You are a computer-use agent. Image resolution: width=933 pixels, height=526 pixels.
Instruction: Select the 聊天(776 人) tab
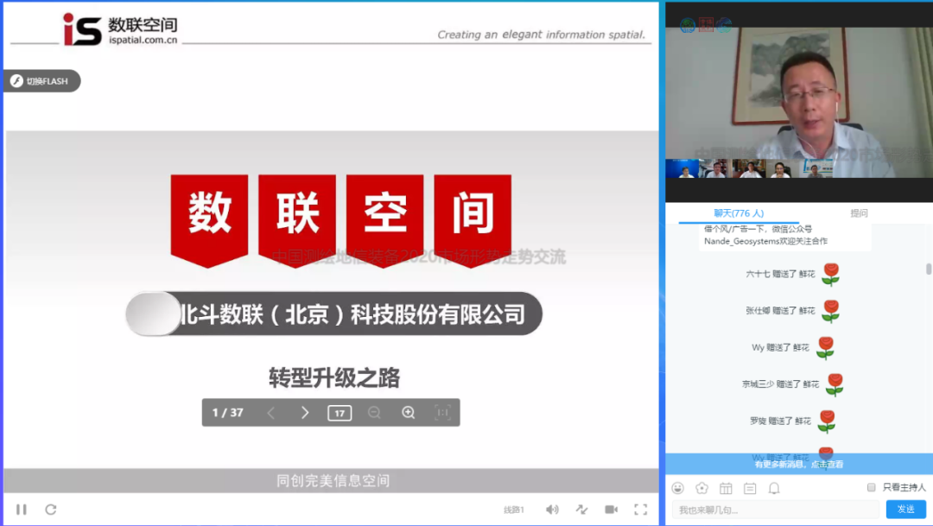coord(738,213)
